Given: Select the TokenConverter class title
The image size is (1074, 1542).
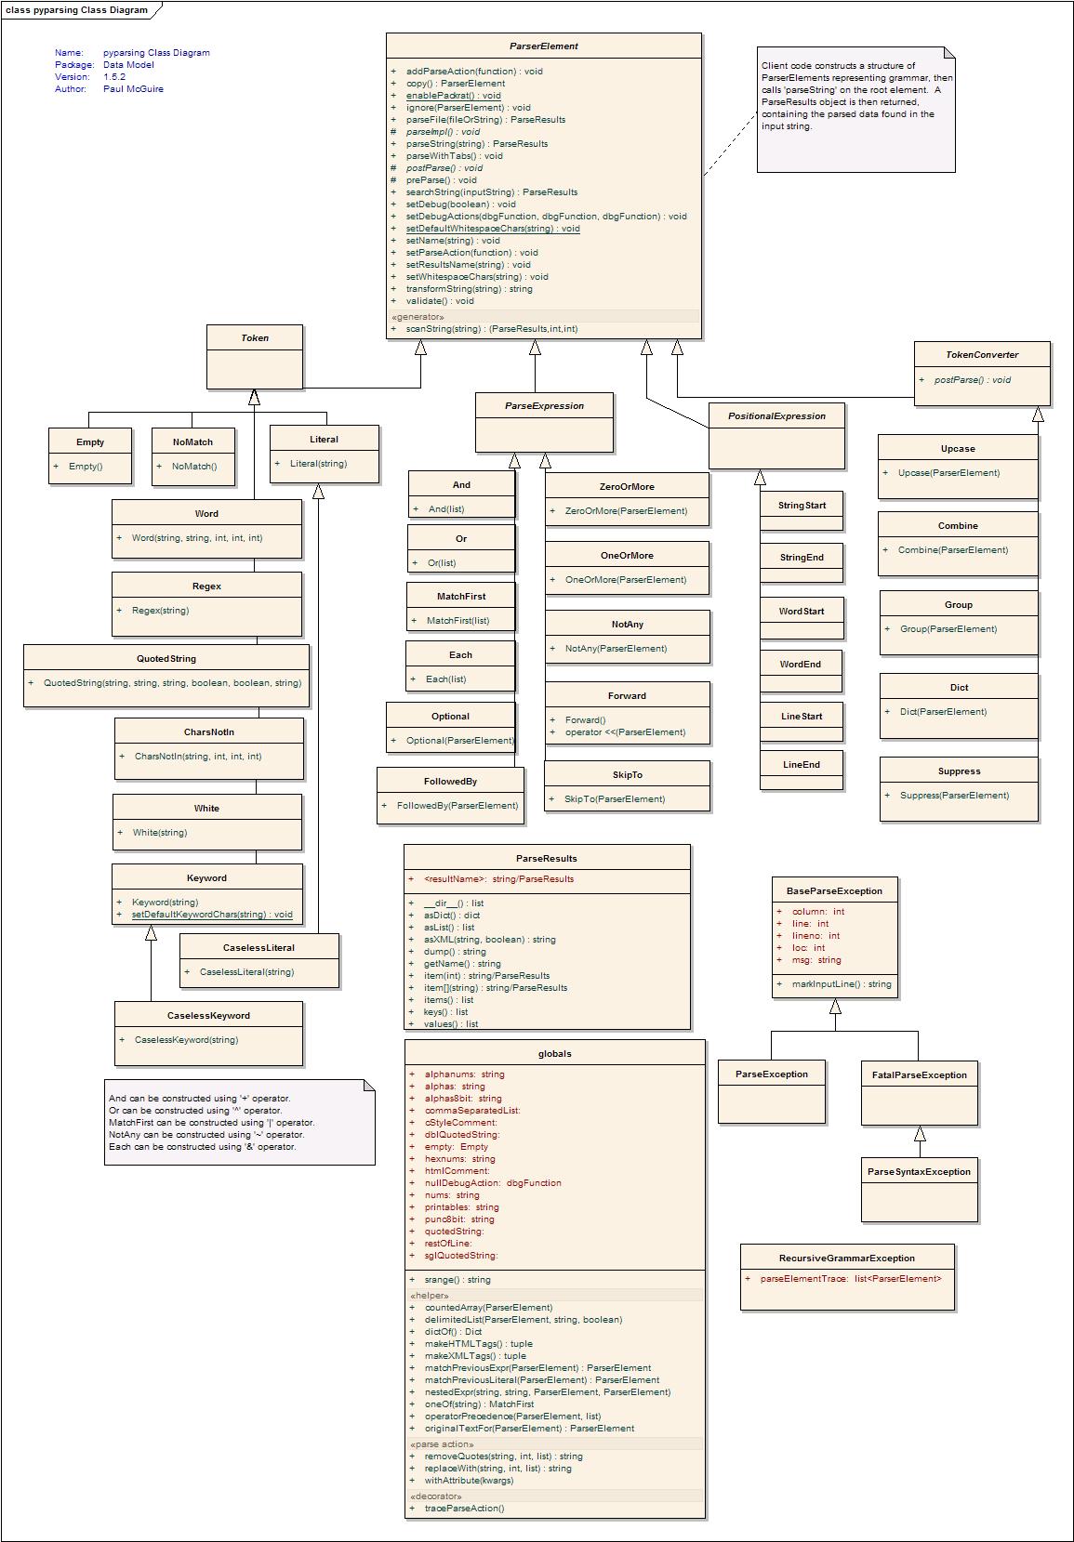Looking at the screenshot, I should pyautogui.click(x=982, y=355).
